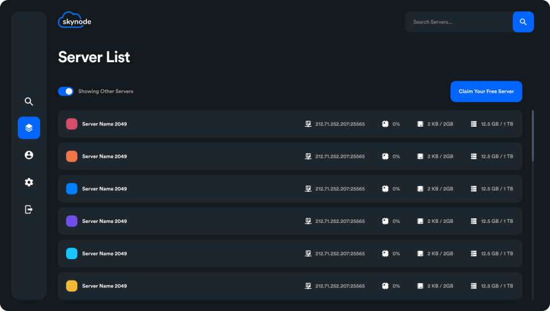Click the memory icon in third server row
This screenshot has width=550, height=311.
[x=420, y=189]
